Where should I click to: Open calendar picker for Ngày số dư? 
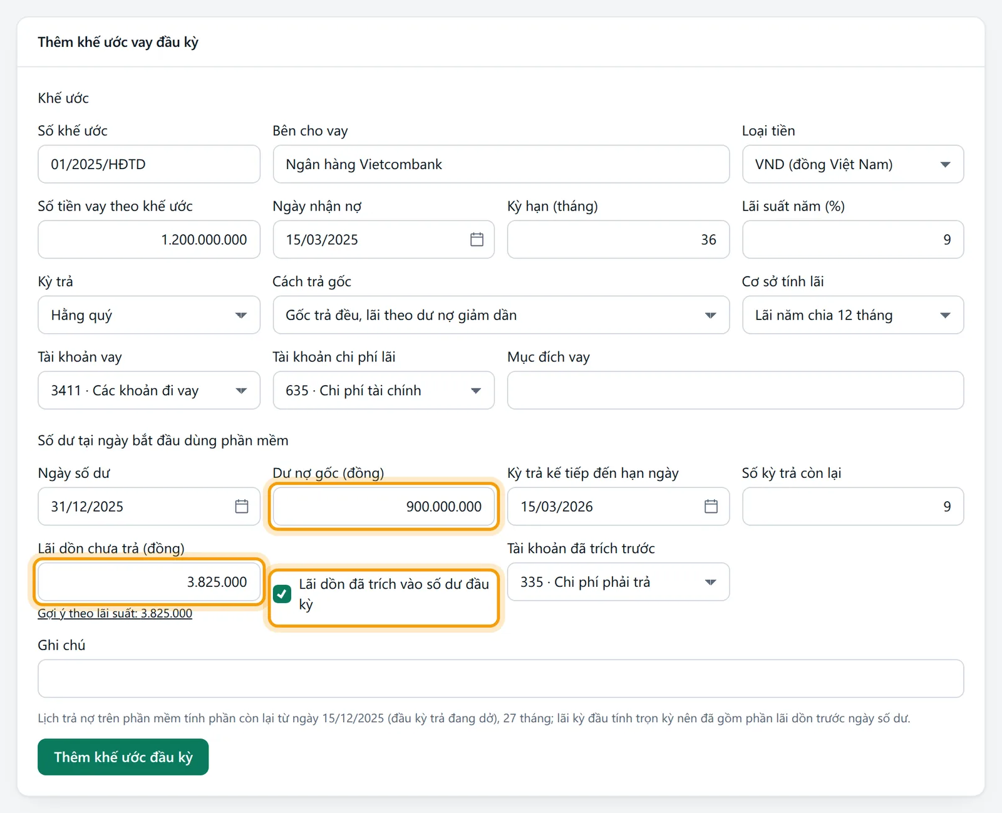242,506
